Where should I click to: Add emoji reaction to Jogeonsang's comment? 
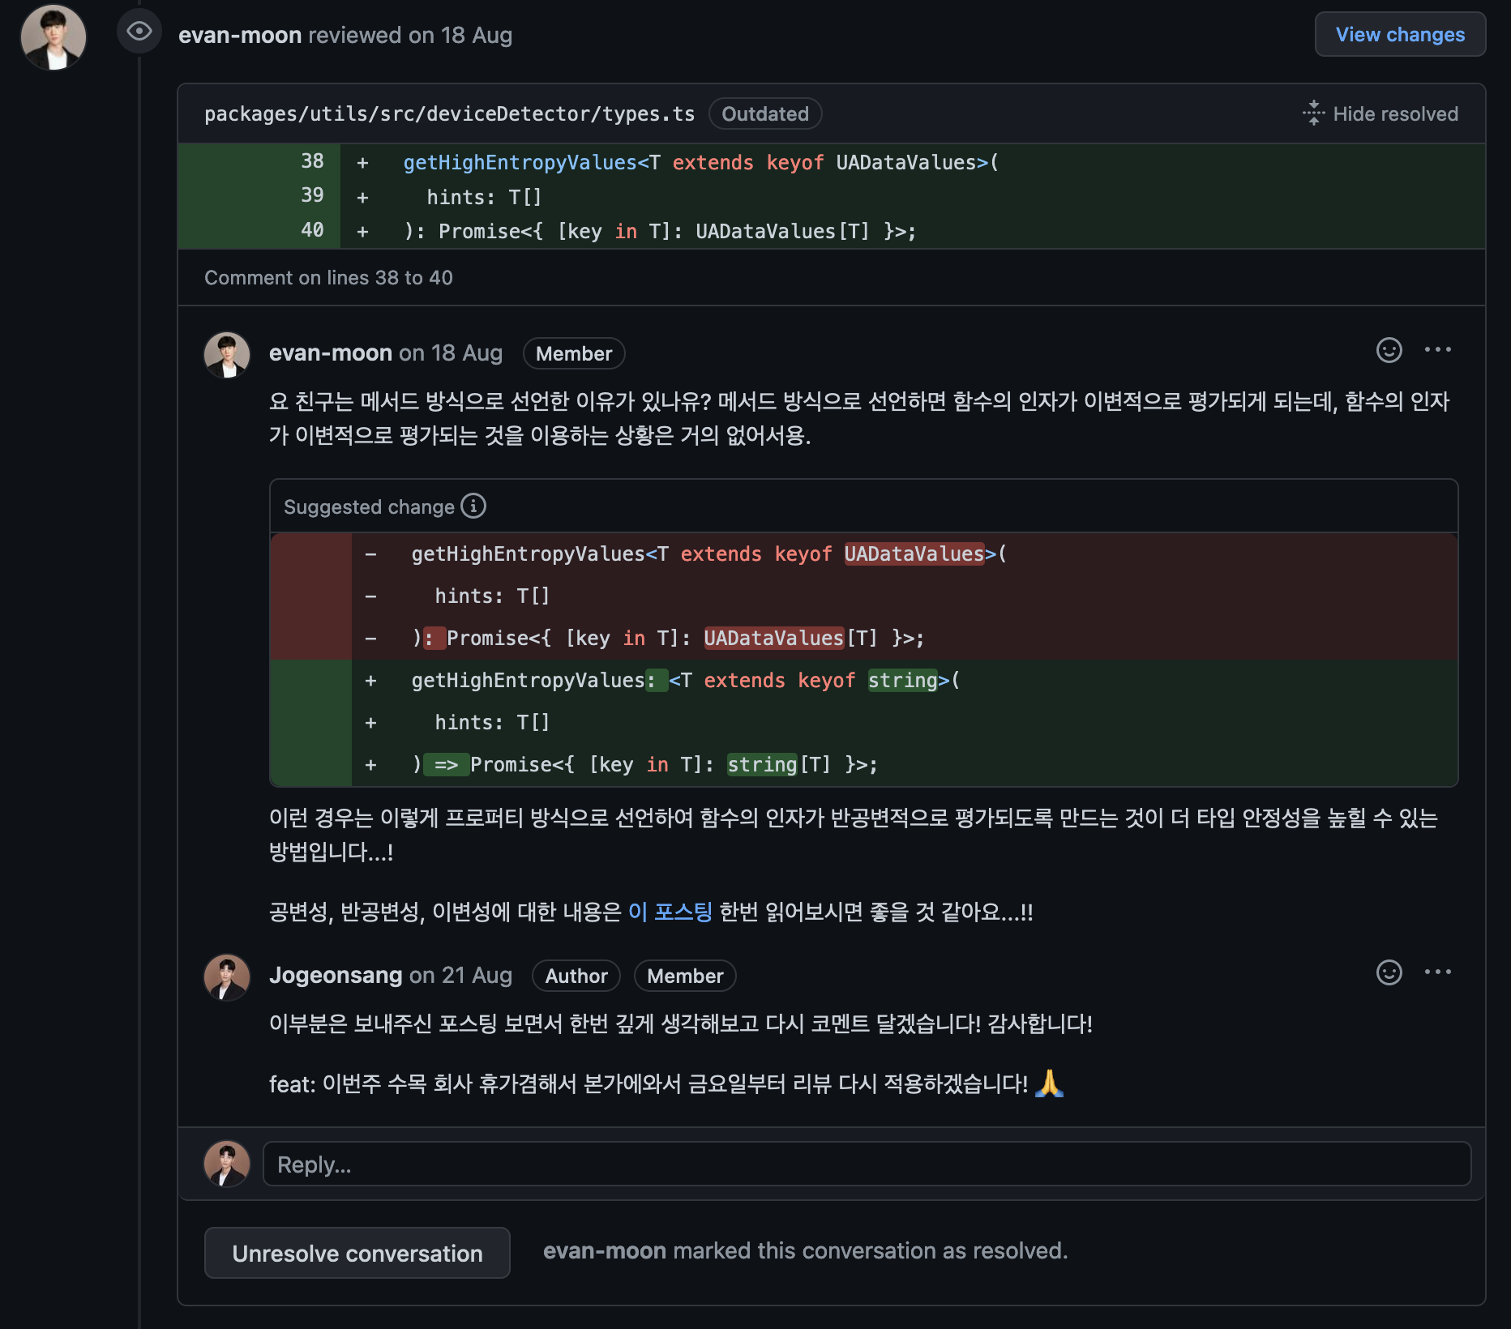point(1389,972)
